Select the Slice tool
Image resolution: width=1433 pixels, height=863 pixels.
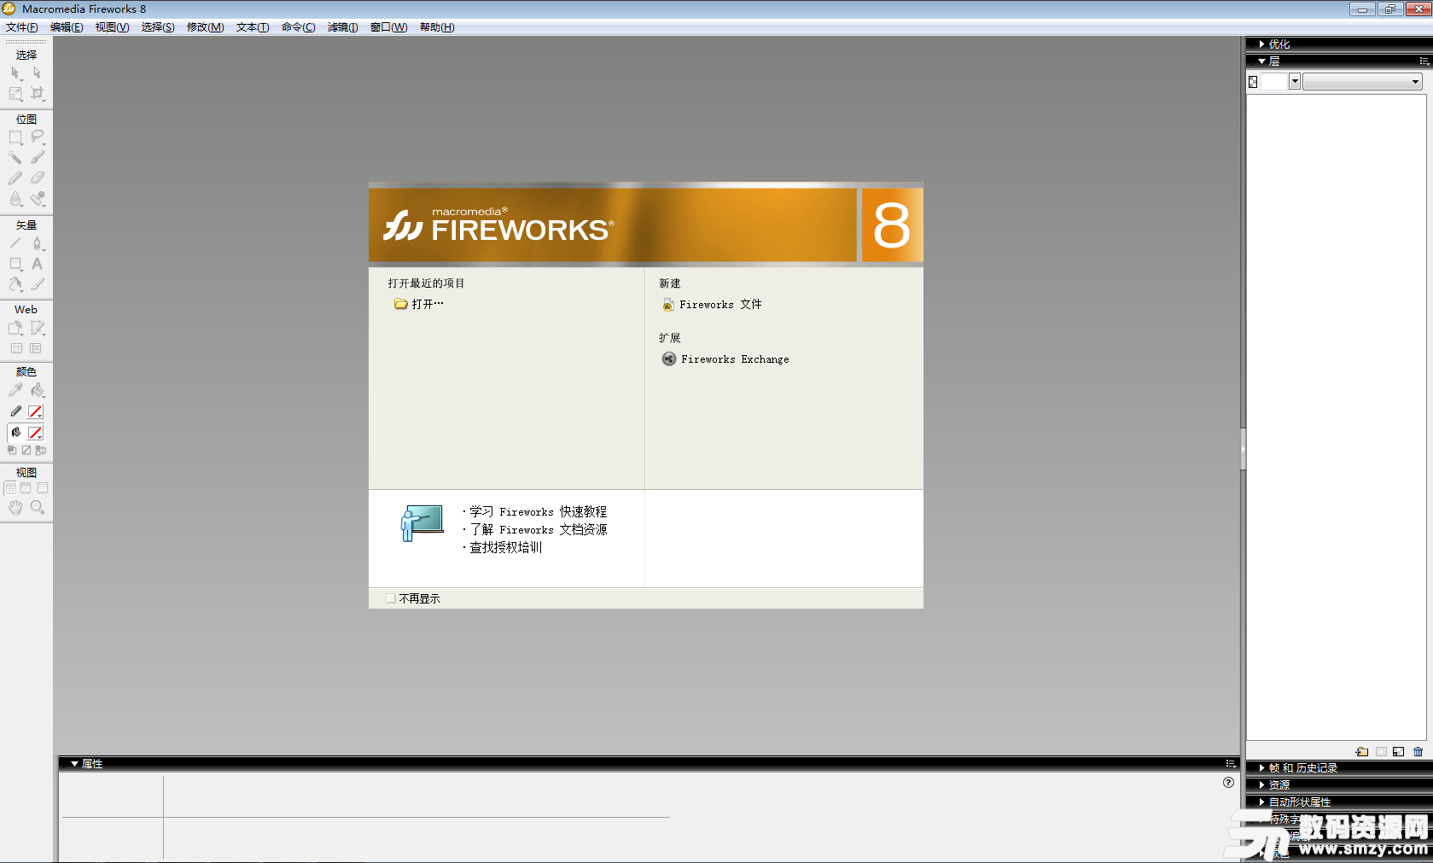coord(37,328)
